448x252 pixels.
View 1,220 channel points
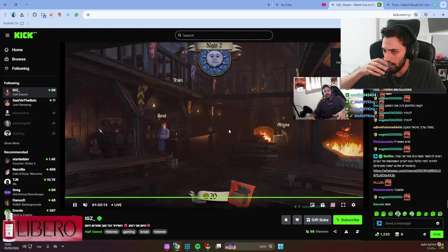tap(382, 234)
